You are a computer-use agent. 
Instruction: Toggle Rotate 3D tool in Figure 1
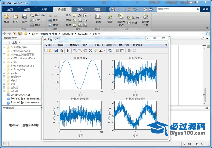click(90, 50)
